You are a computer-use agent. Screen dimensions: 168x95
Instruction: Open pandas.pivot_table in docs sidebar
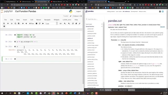tap(92, 34)
